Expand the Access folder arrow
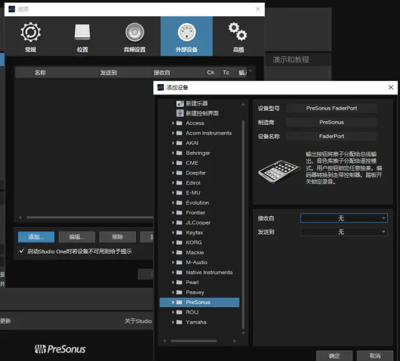This screenshot has width=400, height=361. point(173,123)
